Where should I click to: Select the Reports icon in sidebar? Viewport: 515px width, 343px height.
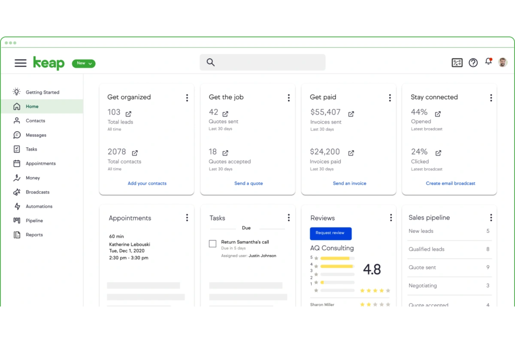pos(17,235)
